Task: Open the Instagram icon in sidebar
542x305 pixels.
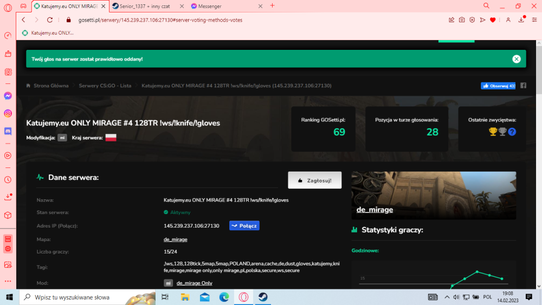Action: tap(8, 113)
